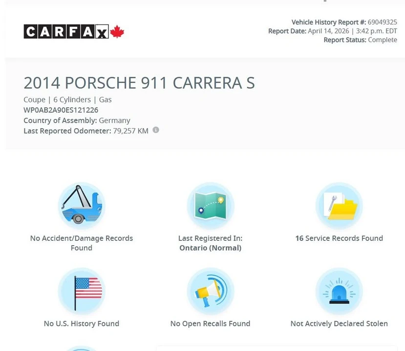Click the megaphone recalls icon

click(x=211, y=291)
